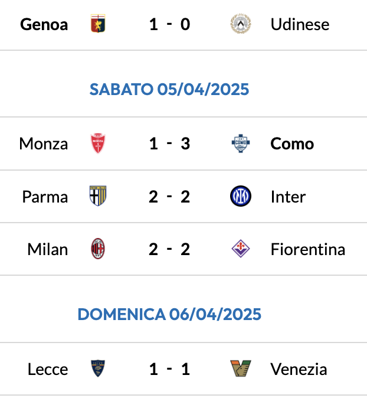Open the Milan–Fiorentina 2 - 2 score
367x398 pixels.
click(169, 249)
